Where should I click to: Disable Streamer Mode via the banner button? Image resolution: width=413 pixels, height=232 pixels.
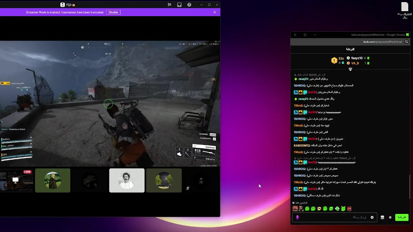coord(113,12)
